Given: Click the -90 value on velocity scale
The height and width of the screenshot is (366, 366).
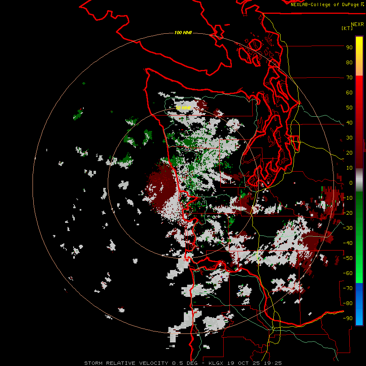Looking at the screenshot, I should coord(348,318).
